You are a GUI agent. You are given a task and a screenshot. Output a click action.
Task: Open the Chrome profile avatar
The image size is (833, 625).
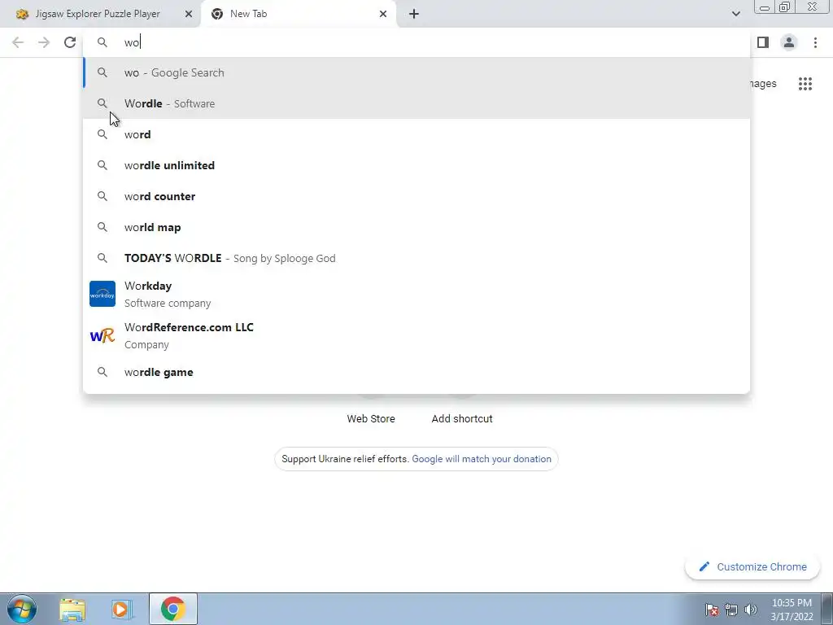pyautogui.click(x=789, y=42)
